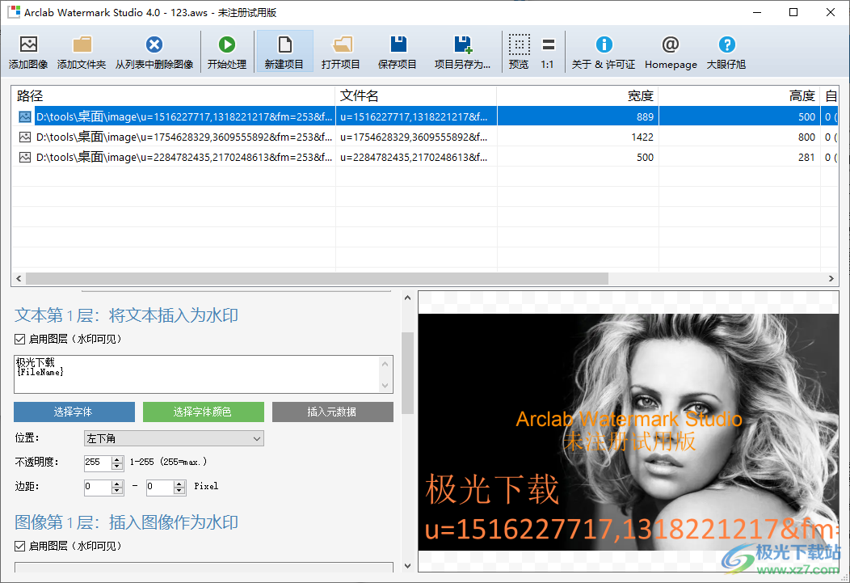The height and width of the screenshot is (583, 850).
Task: Click the settings panel vertical scrollbar thumb
Action: (x=408, y=373)
